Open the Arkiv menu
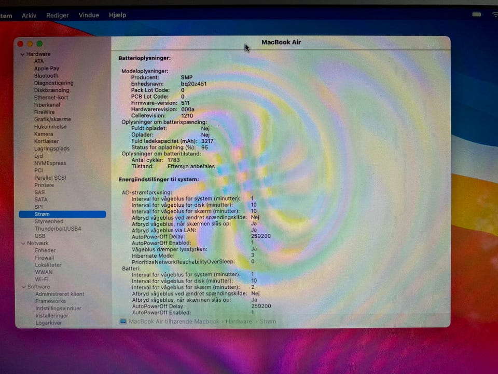Image resolution: width=498 pixels, height=374 pixels. pyautogui.click(x=29, y=15)
